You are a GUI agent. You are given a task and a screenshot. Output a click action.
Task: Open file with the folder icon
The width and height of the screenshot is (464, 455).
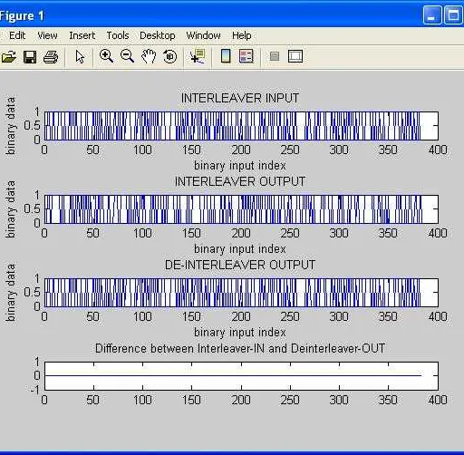8,57
